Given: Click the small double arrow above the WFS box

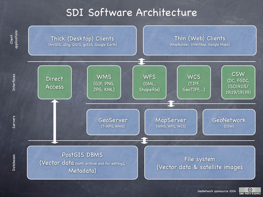Looking at the screenshot, I should click(x=141, y=62).
